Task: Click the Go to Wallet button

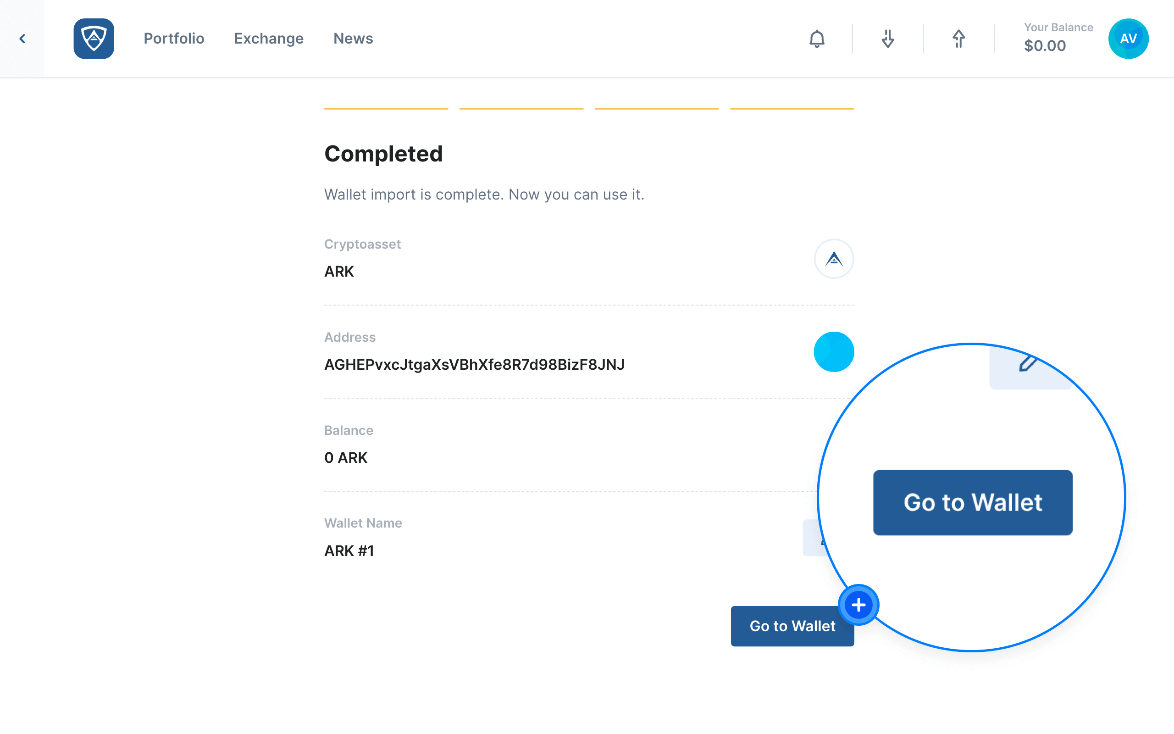Action: (x=792, y=626)
